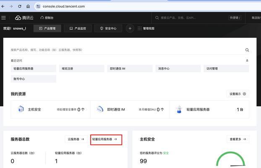
Task: Click the browser forward arrow
Action: [x=11, y=6]
